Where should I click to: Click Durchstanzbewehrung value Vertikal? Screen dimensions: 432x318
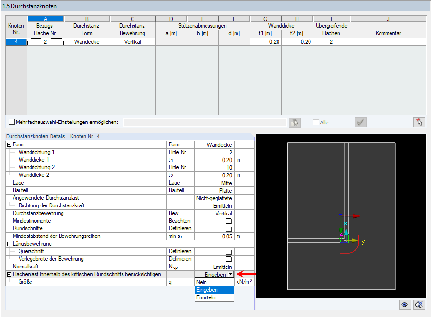pos(215,214)
